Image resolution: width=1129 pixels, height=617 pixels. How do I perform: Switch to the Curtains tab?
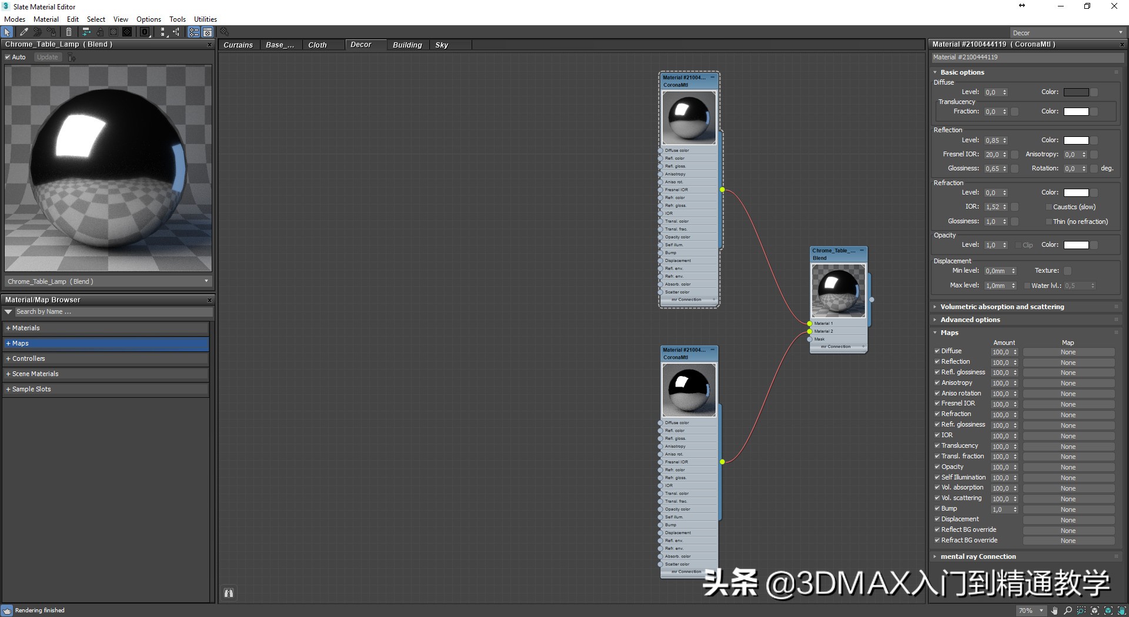(238, 45)
